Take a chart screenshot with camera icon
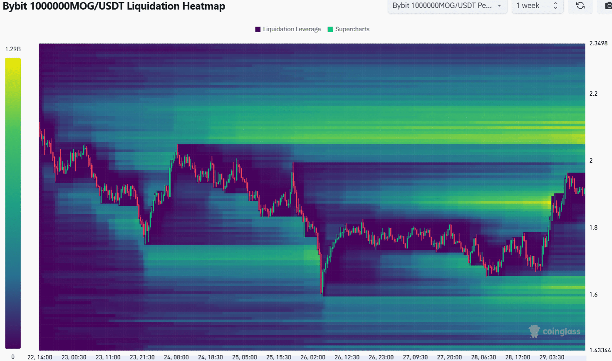Screen dimensions: 612x361 (608, 5)
